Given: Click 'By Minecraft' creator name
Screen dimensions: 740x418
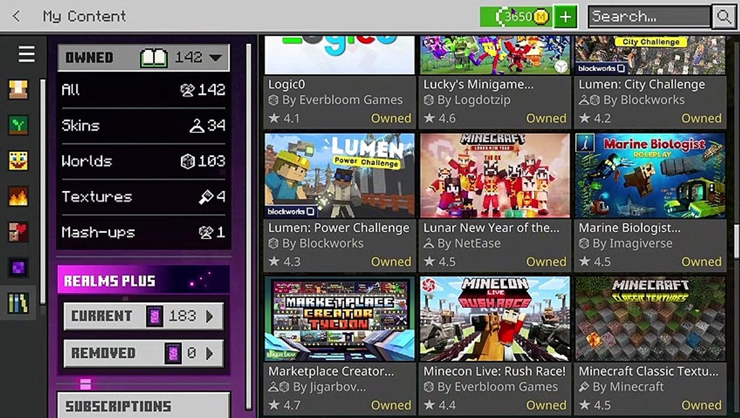Looking at the screenshot, I should pos(628,387).
